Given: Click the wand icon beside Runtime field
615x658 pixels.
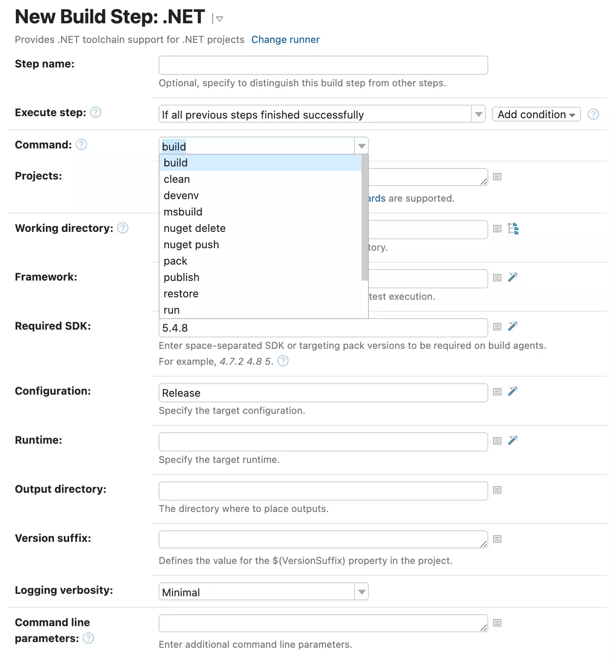Looking at the screenshot, I should (513, 440).
